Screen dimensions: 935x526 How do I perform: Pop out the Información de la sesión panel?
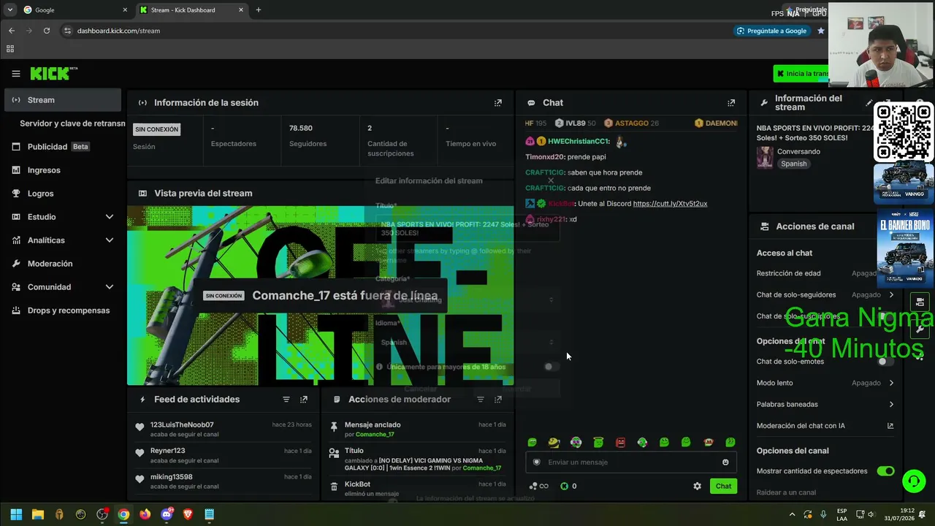tap(498, 103)
